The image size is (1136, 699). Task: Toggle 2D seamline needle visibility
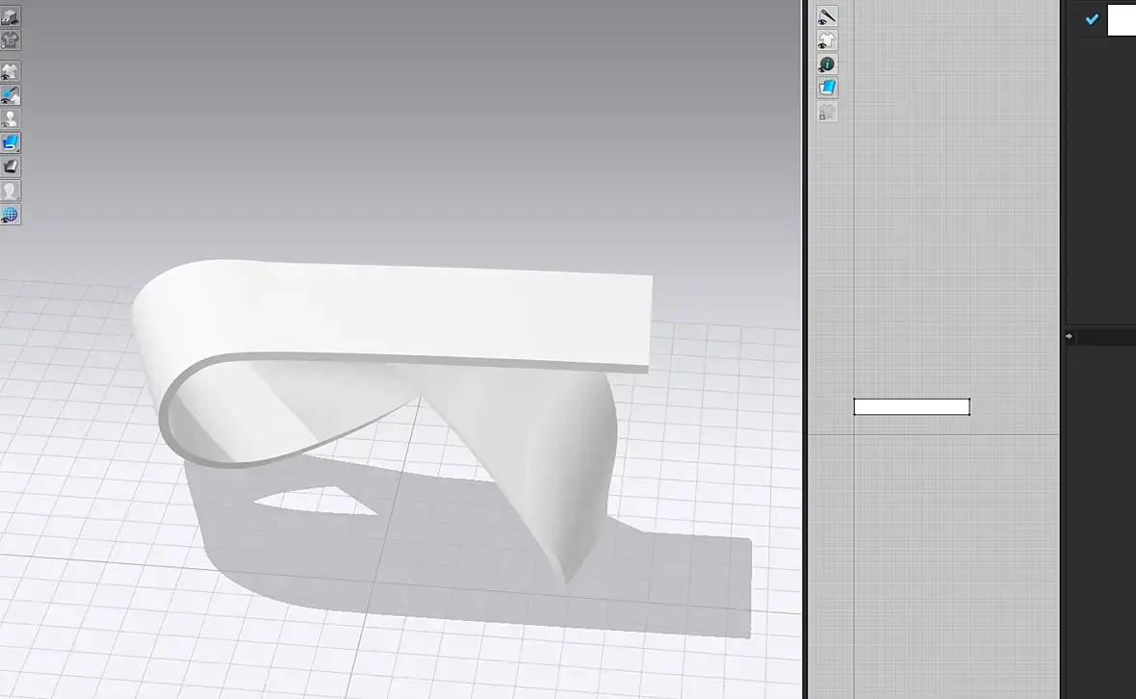(827, 16)
